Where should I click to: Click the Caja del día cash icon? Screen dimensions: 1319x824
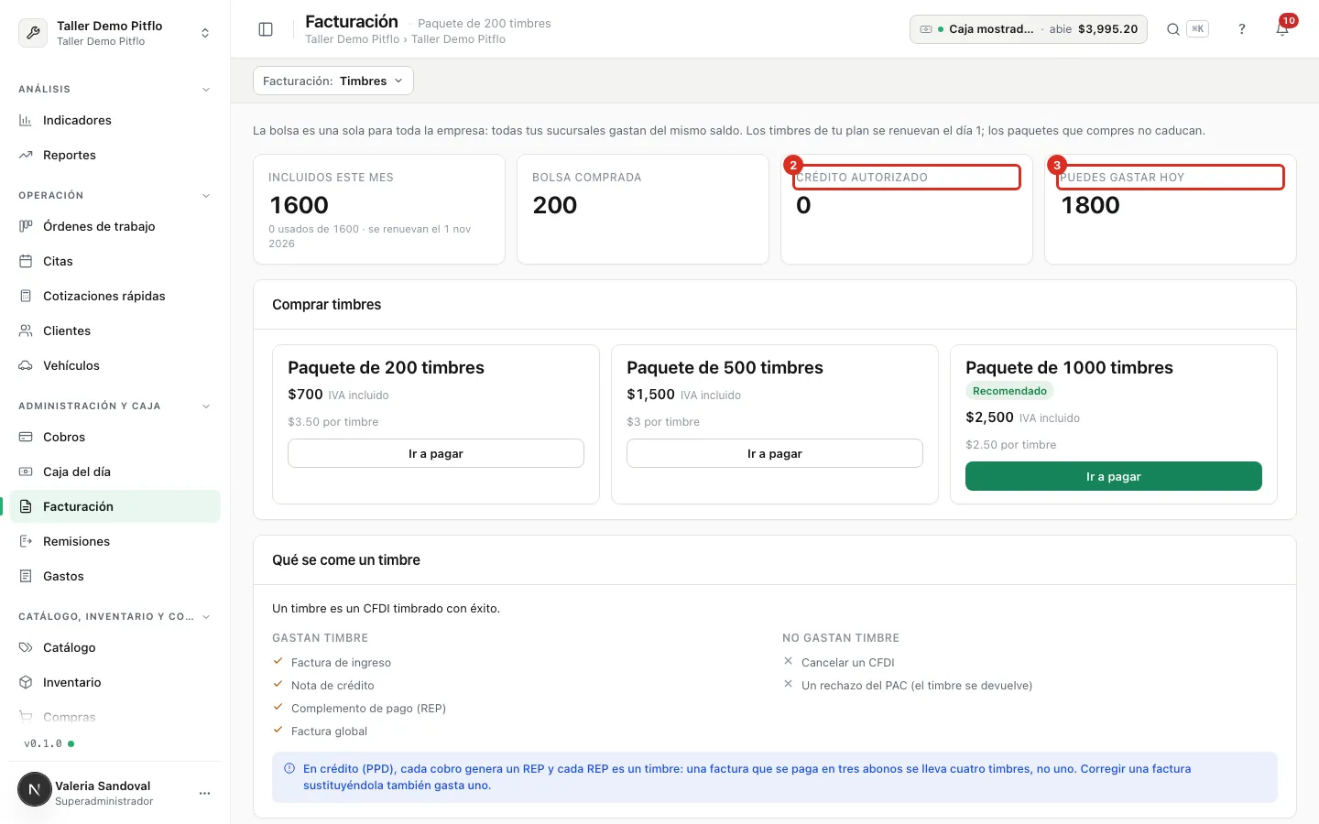[26, 472]
